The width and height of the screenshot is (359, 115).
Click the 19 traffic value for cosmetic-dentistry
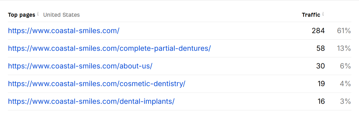pos(321,84)
